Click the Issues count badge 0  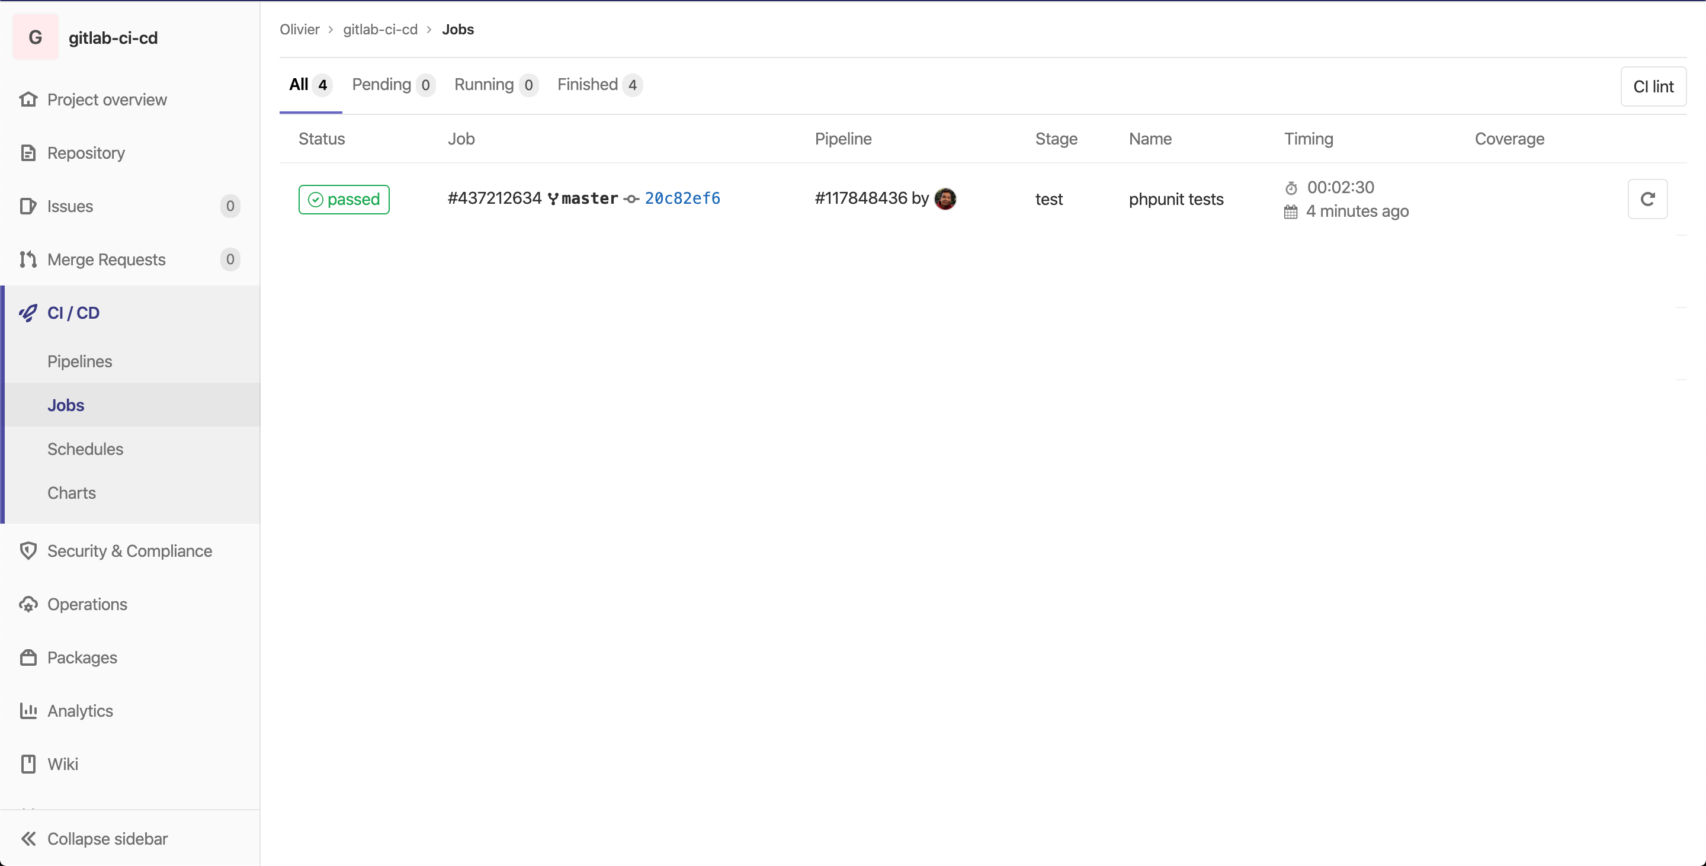[230, 206]
